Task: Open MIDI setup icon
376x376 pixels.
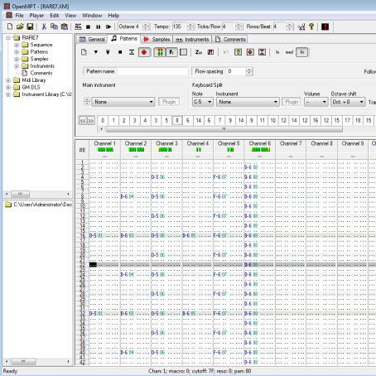Action: [301, 27]
